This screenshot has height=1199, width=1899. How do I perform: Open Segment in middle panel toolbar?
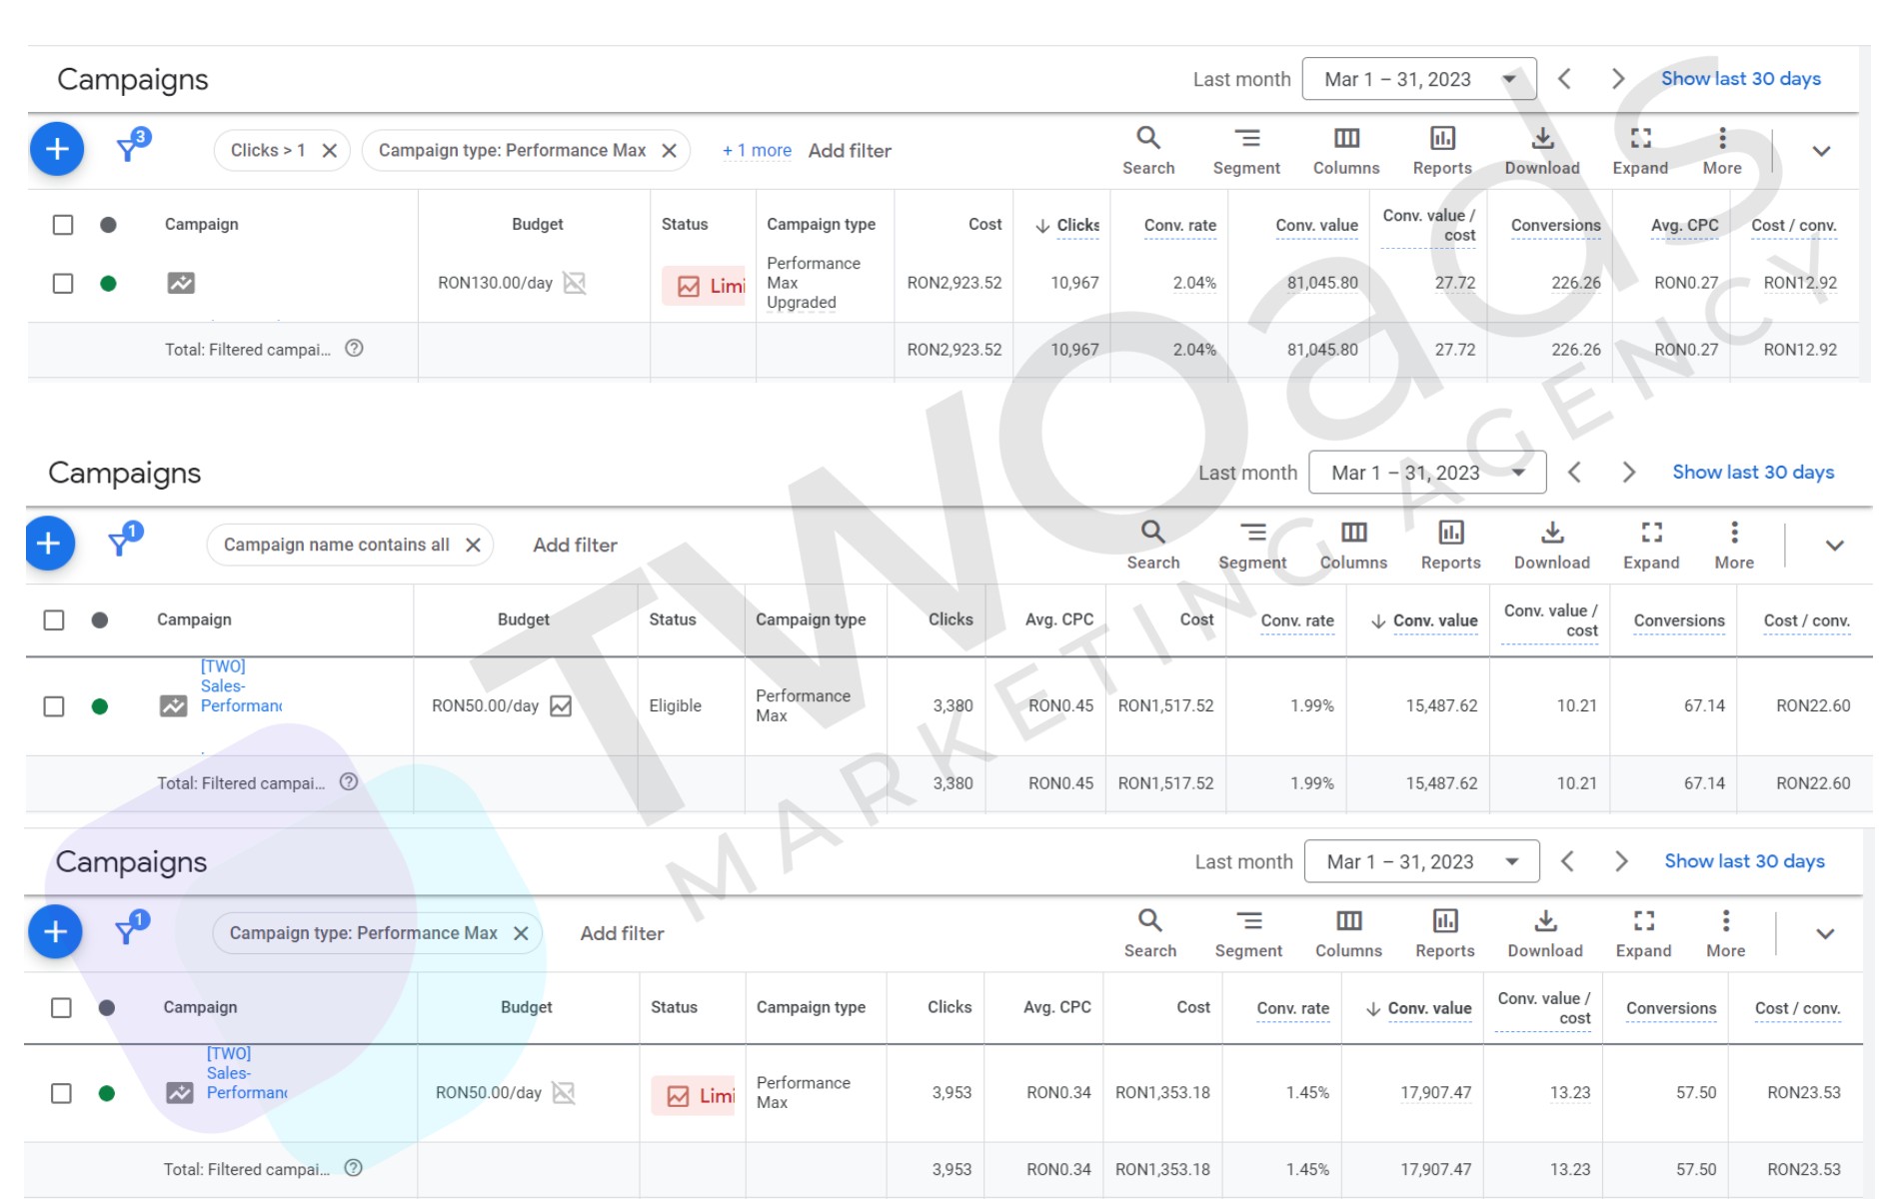point(1252,546)
